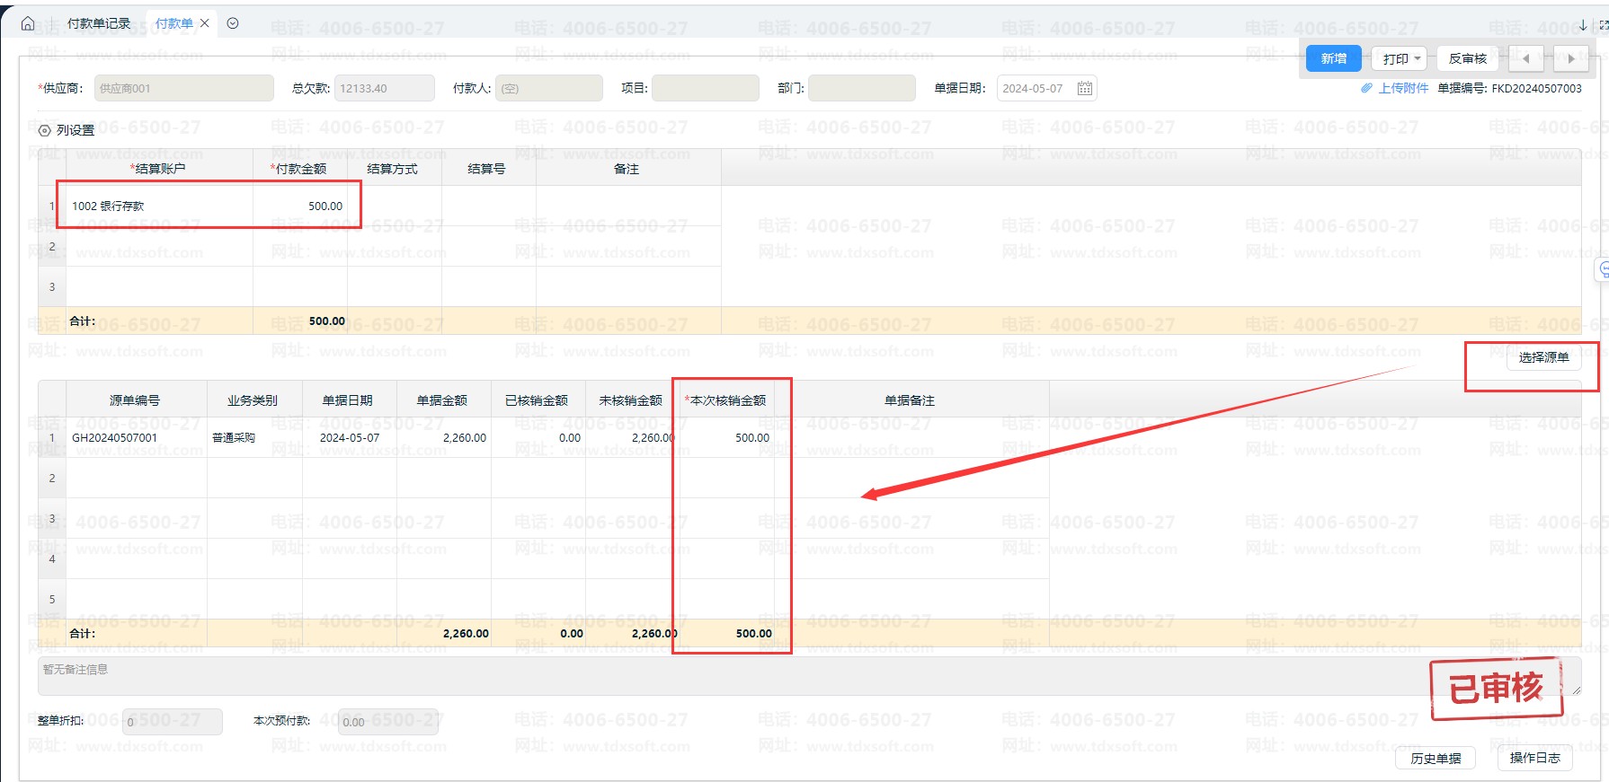Viewport: 1609px width, 782px height.
Task: Click the 选择源单 button
Action: click(1543, 357)
